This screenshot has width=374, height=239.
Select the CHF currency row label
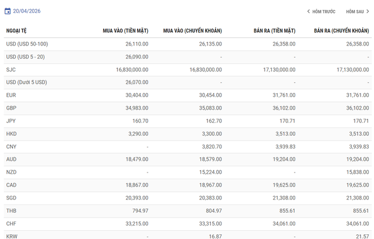tap(11, 223)
